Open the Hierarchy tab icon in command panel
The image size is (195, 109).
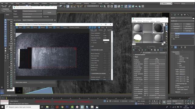(x=178, y=15)
